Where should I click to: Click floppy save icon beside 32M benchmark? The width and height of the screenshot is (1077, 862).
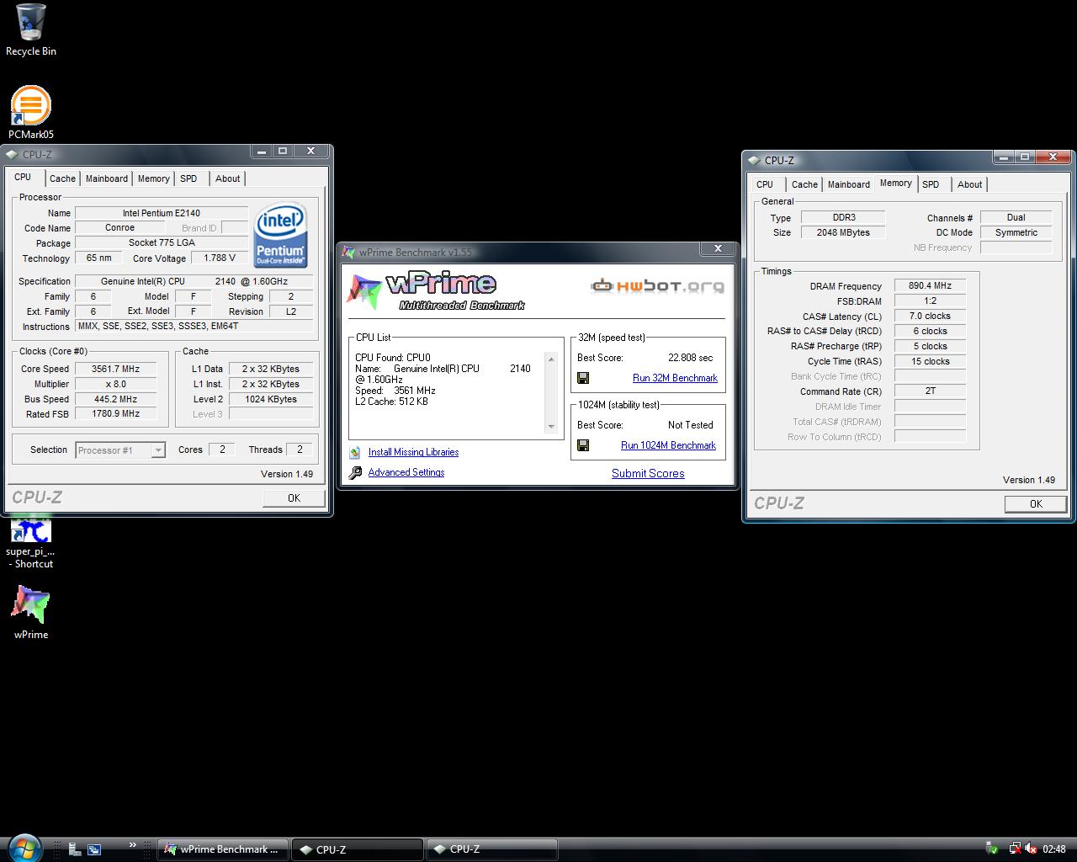[583, 378]
